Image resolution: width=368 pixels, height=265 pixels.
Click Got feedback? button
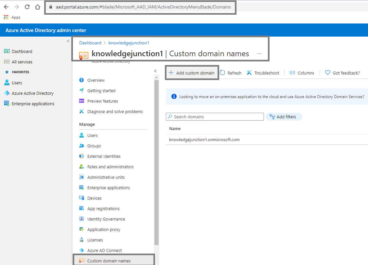click(x=342, y=73)
